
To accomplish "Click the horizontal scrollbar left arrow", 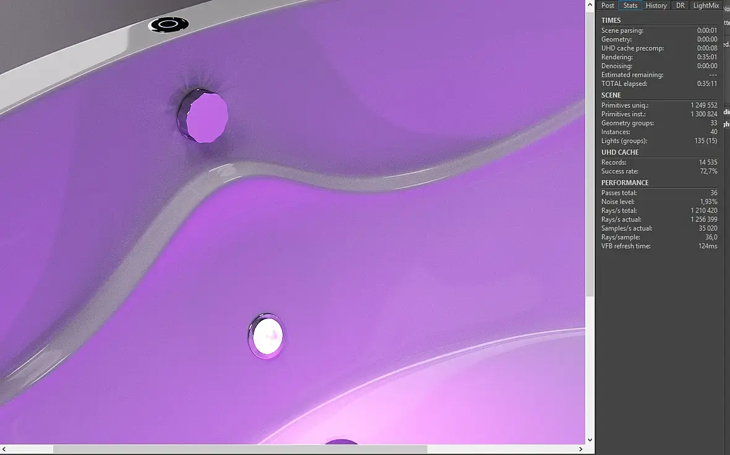I will pyautogui.click(x=4, y=449).
